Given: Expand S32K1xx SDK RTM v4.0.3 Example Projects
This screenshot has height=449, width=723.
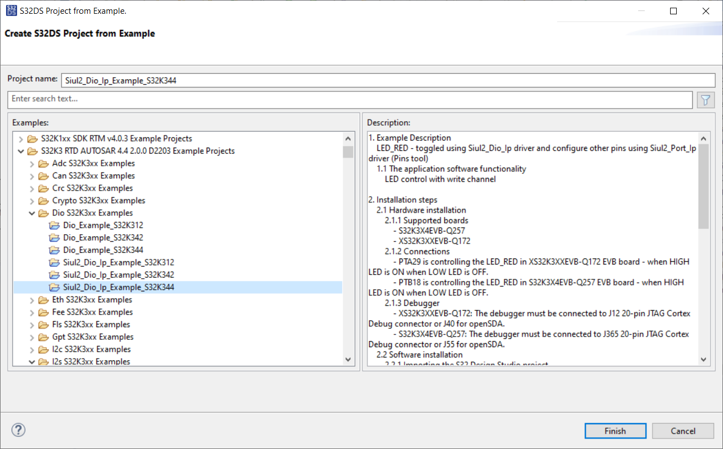Looking at the screenshot, I should coord(21,139).
